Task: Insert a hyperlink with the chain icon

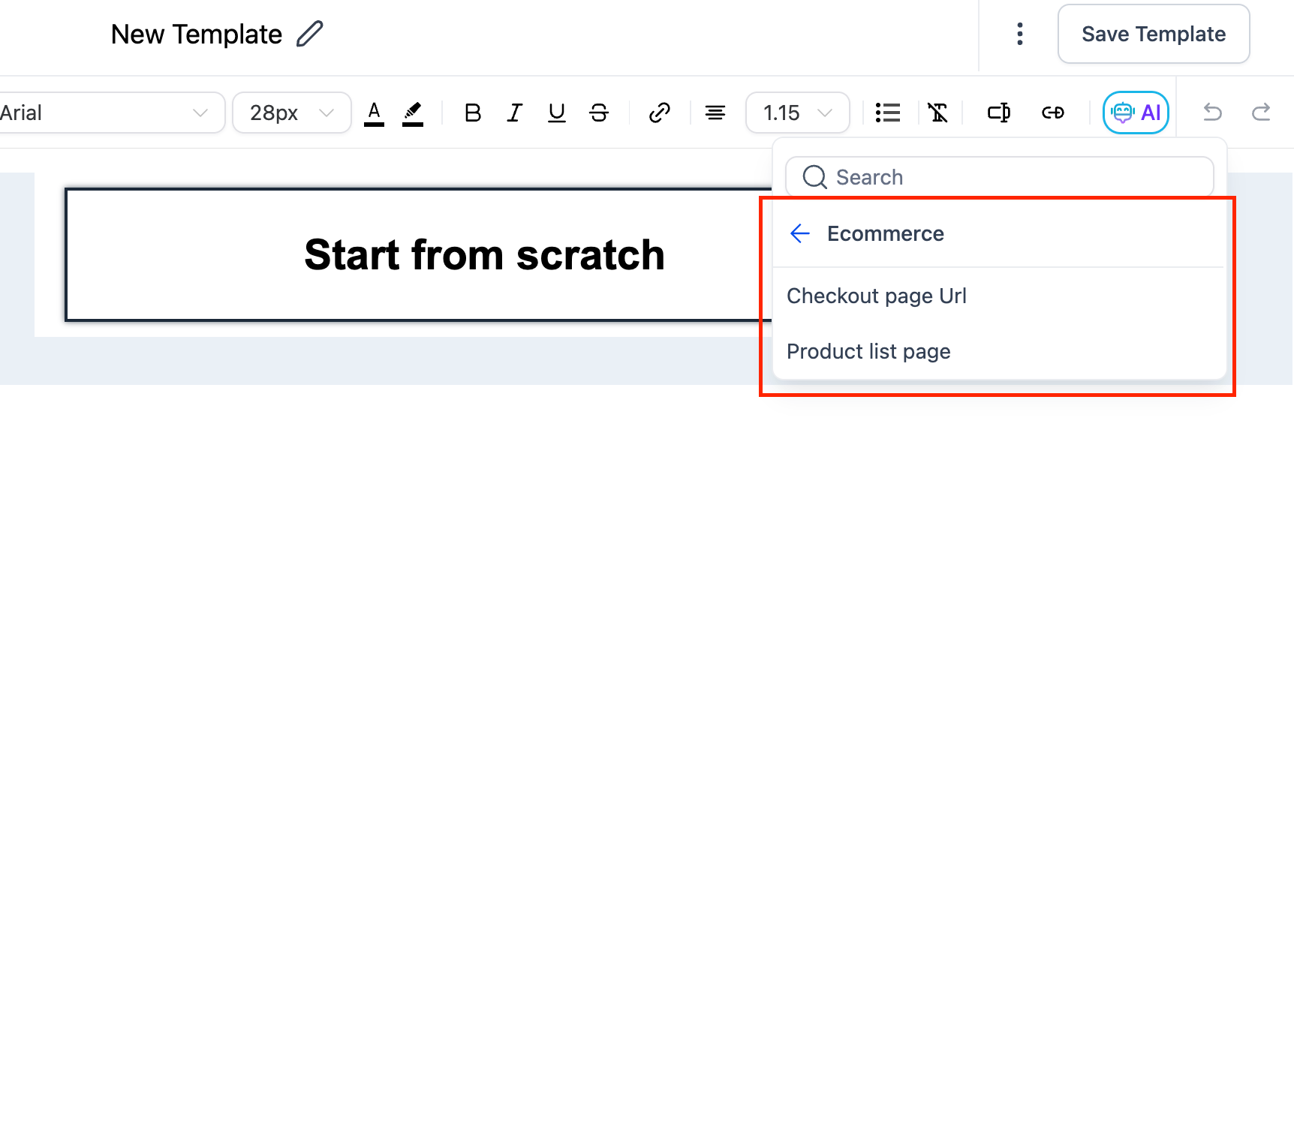Action: point(659,113)
